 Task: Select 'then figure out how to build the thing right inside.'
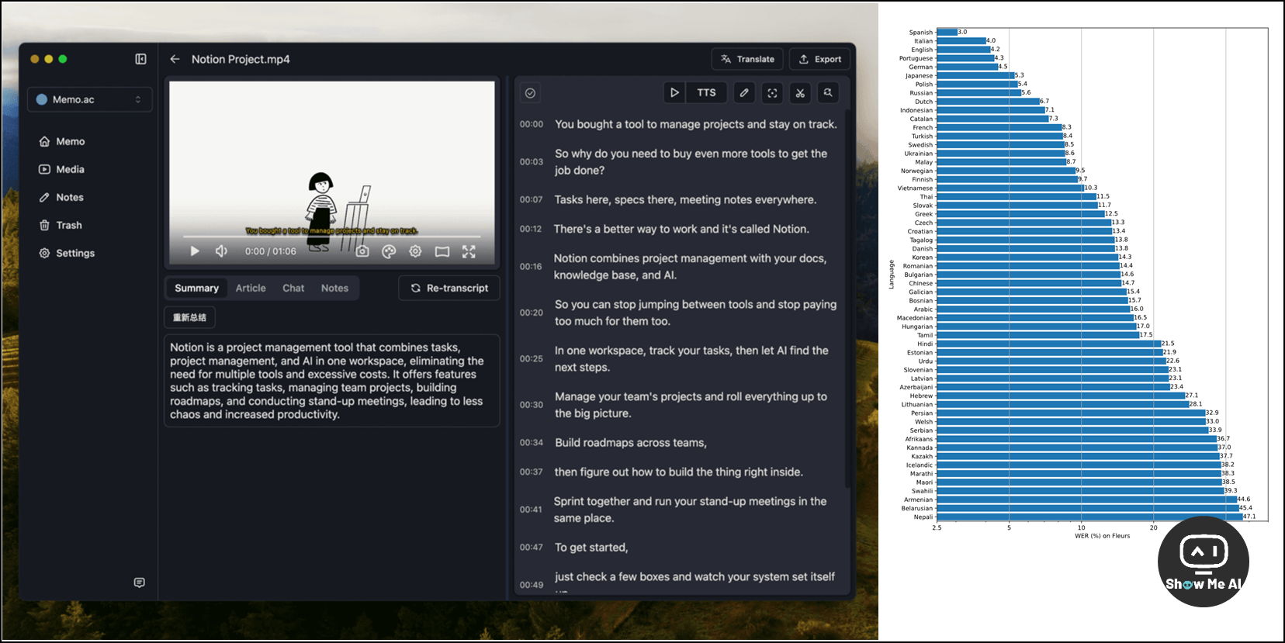(679, 472)
